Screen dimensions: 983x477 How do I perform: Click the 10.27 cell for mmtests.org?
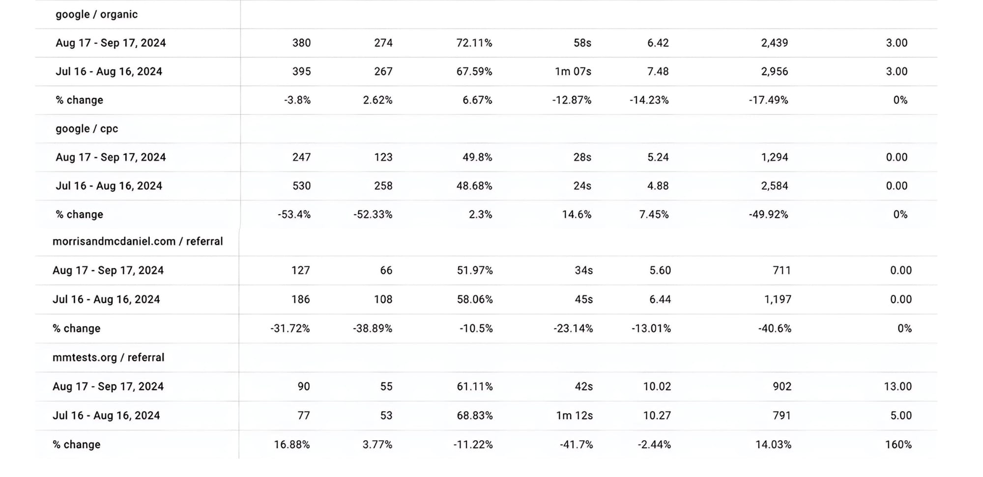(x=657, y=415)
